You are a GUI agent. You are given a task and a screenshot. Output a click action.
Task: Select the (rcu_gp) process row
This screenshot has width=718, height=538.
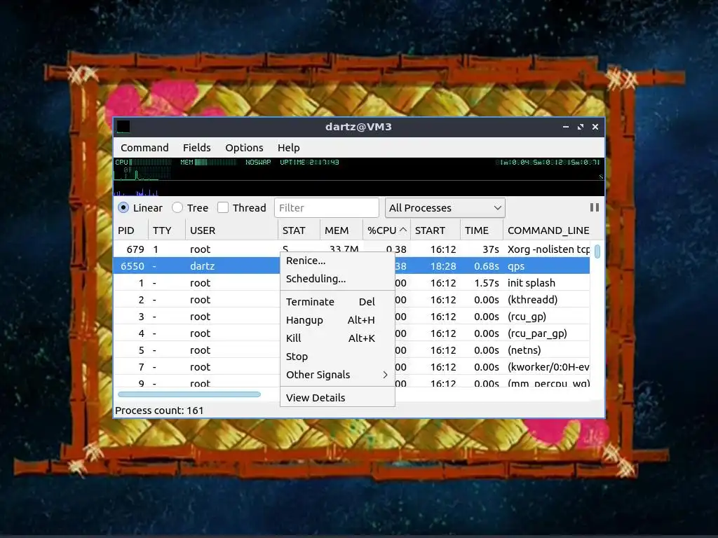(351, 317)
